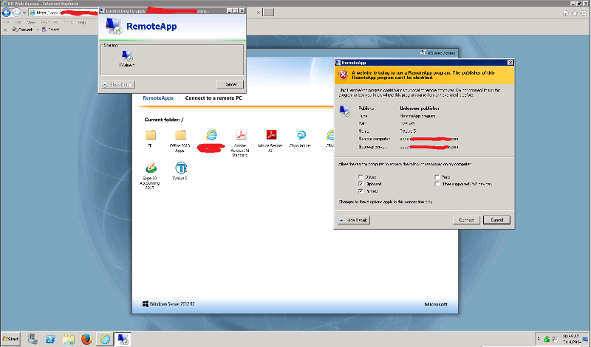Click the Internet Explorer forward arrow
Viewport: 591px width, 347px height.
[16, 13]
